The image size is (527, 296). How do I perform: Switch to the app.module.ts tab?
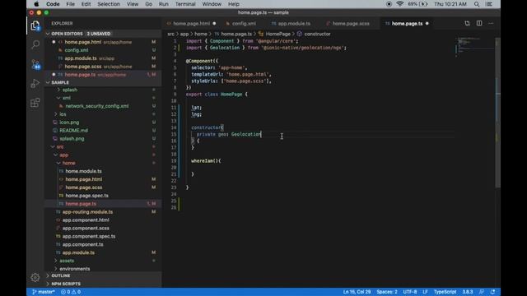point(294,24)
